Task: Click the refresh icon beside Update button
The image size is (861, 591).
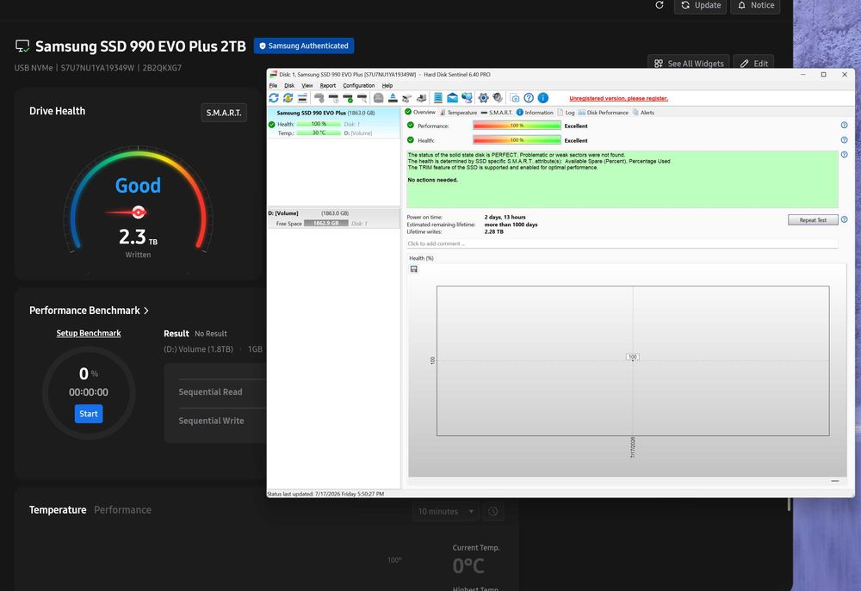Action: tap(660, 5)
